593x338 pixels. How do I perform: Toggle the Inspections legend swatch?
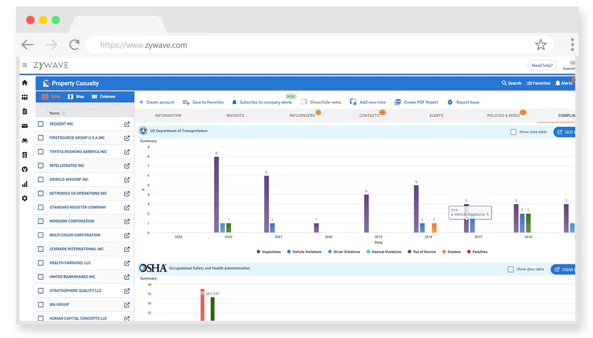tap(259, 251)
